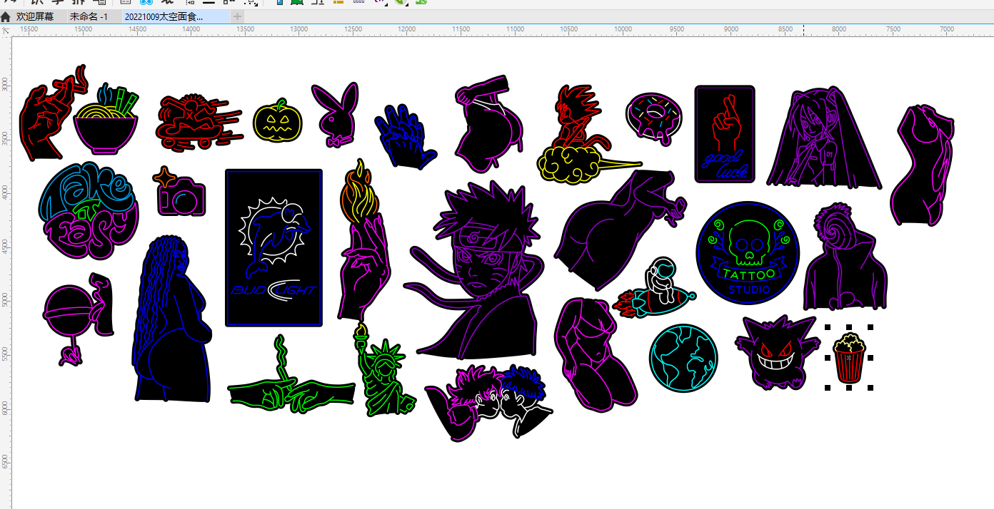Select the spiral-masked hooded figure
Screen dimensions: 994x509
tap(845, 257)
